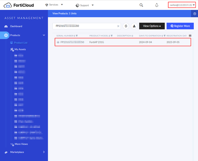Click the Register More button
The image size is (198, 161).
[180, 26]
